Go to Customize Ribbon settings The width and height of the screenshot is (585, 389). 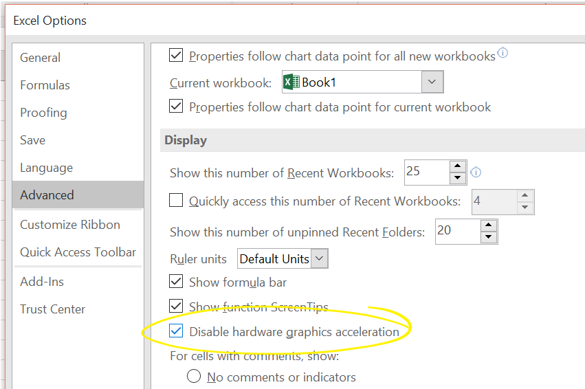pyautogui.click(x=69, y=225)
